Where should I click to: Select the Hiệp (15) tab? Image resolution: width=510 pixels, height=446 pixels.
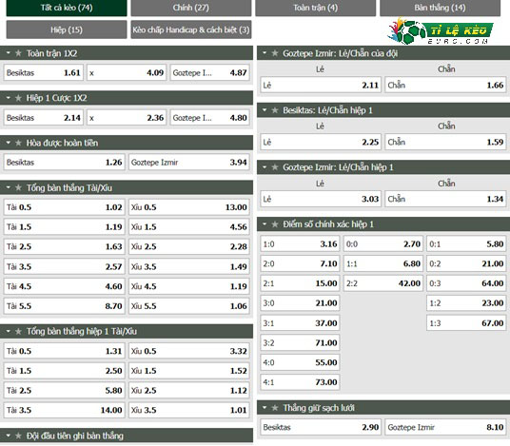[67, 29]
